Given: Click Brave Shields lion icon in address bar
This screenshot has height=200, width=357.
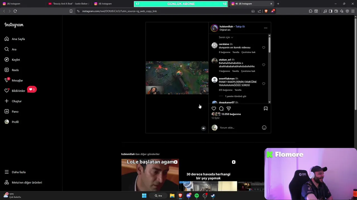Looking at the screenshot, I should (266, 11).
